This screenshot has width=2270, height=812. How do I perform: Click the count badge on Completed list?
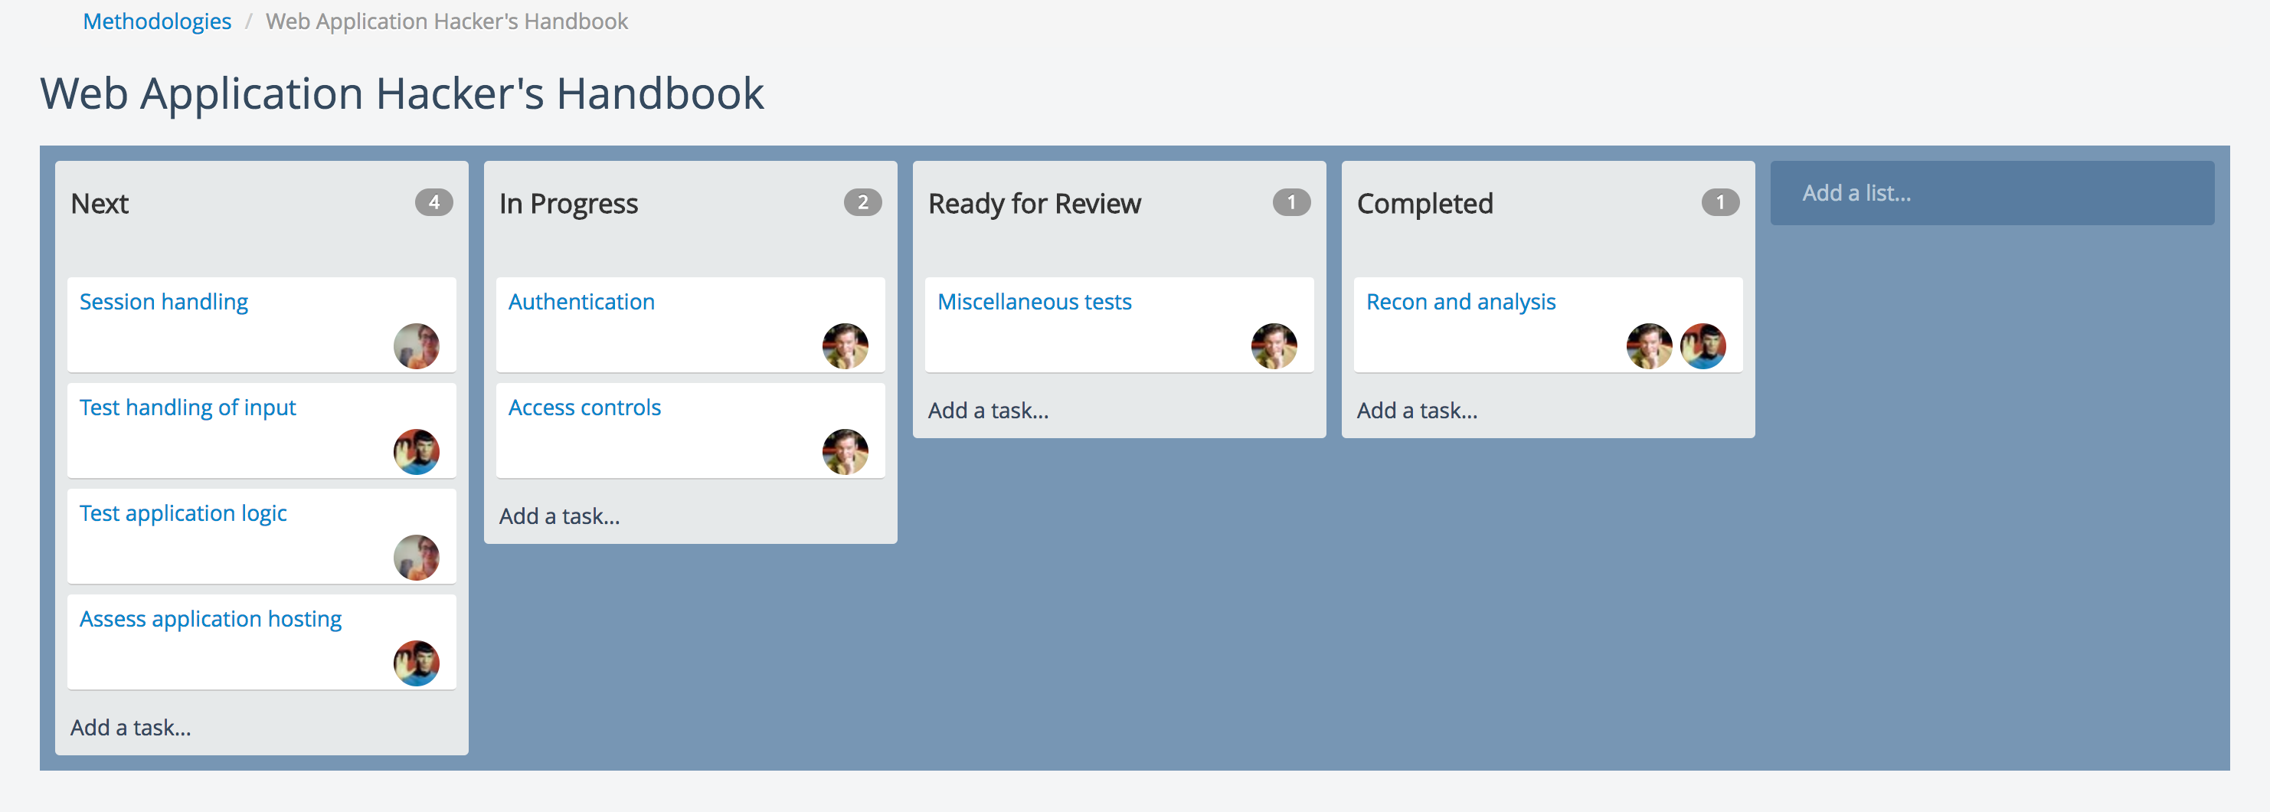click(x=1720, y=202)
